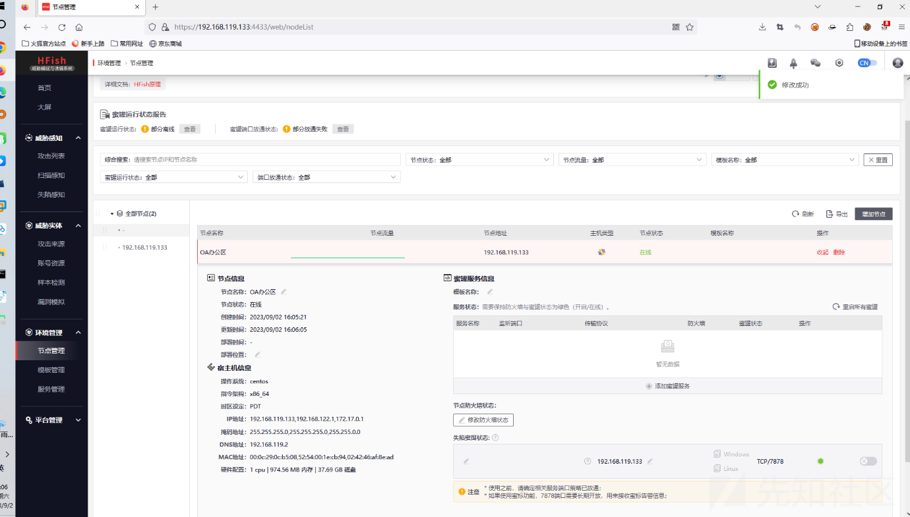Click the leftmost pencil in the bait row

tap(466, 461)
